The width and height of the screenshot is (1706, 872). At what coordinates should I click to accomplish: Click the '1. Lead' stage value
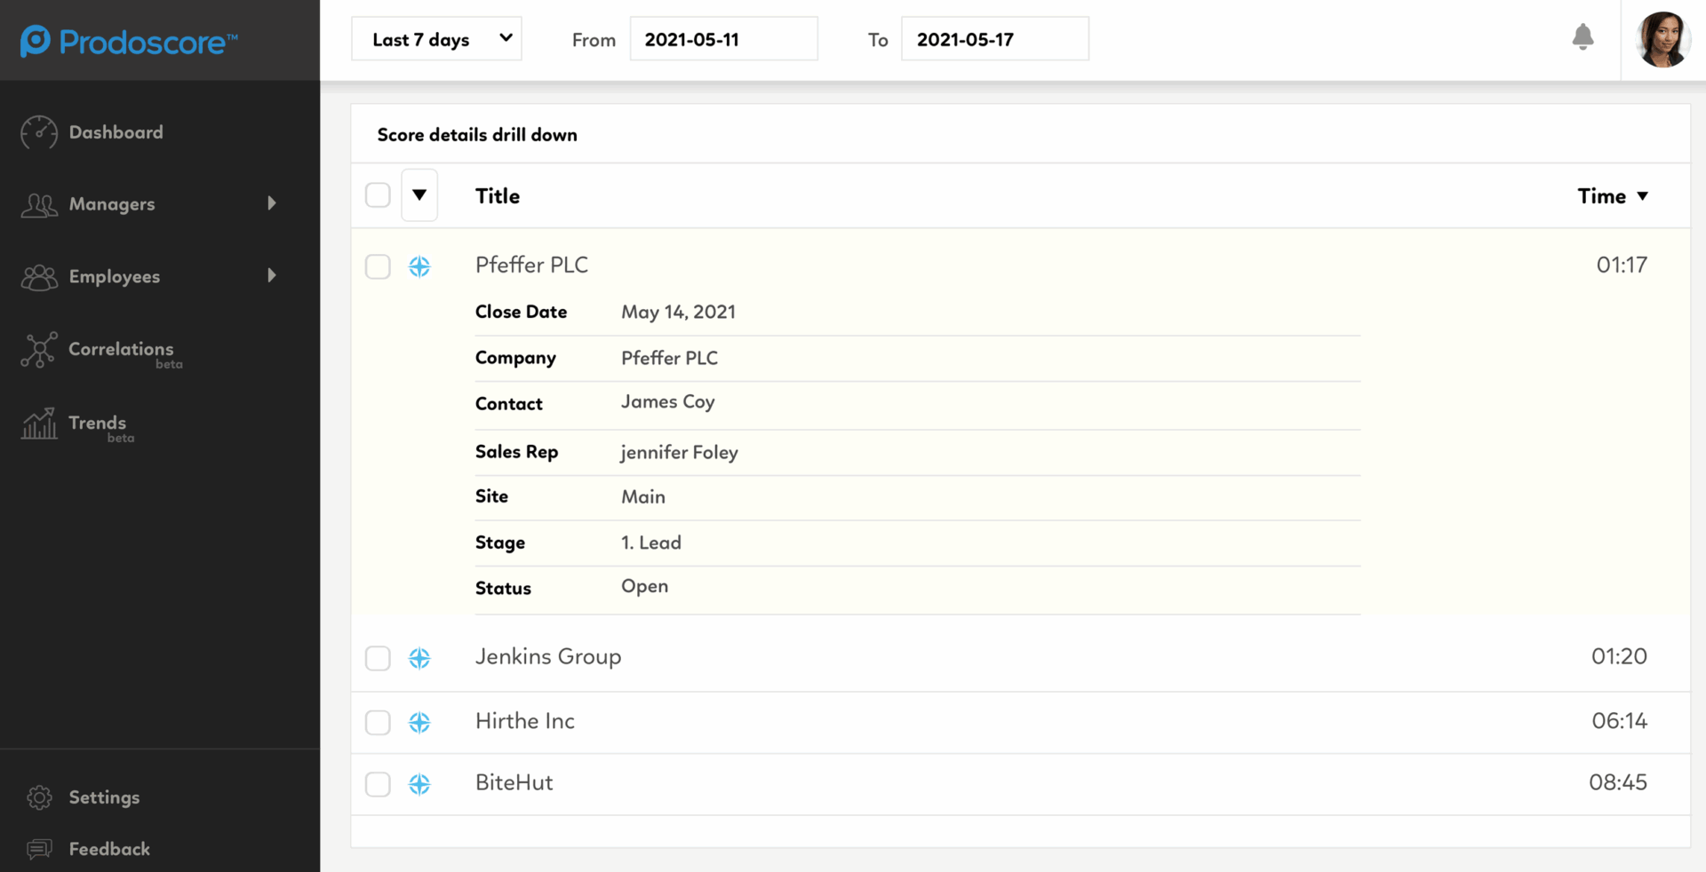[x=651, y=543]
